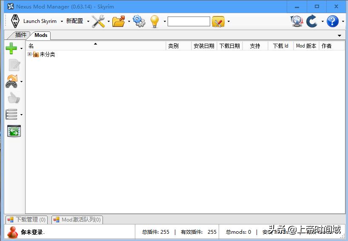Image resolution: width=348 pixels, height=241 pixels.
Task: Expand the help icon dropdown arrow
Action: click(343, 22)
